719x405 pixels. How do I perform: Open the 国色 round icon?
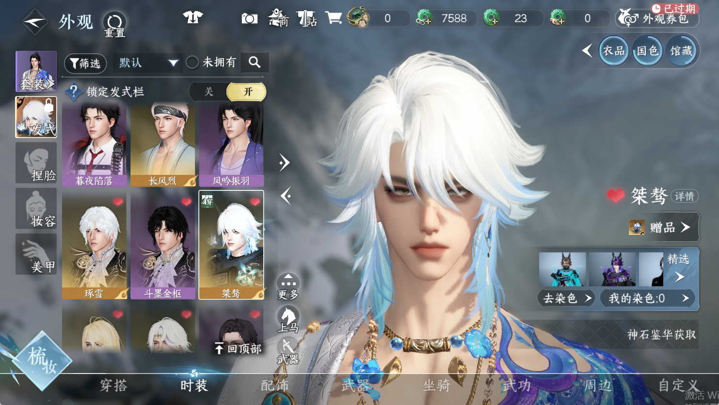click(x=647, y=51)
